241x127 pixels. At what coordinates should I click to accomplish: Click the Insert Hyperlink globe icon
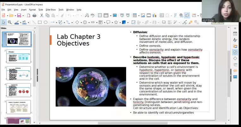click(181, 15)
